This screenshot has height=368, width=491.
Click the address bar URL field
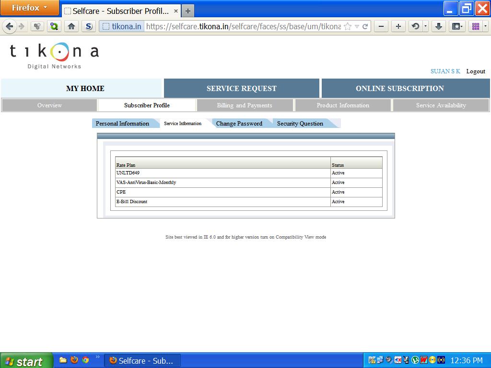243,26
